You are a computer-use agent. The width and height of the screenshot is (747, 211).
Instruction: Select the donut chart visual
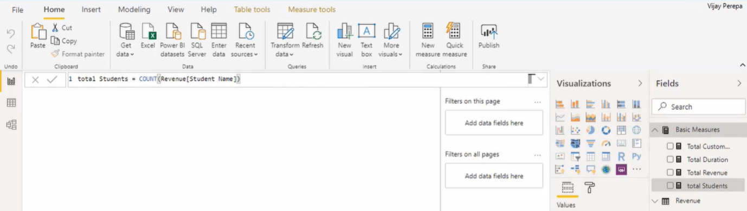606,130
